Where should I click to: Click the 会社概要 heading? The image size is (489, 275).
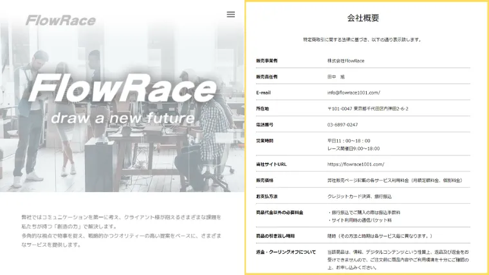point(363,18)
